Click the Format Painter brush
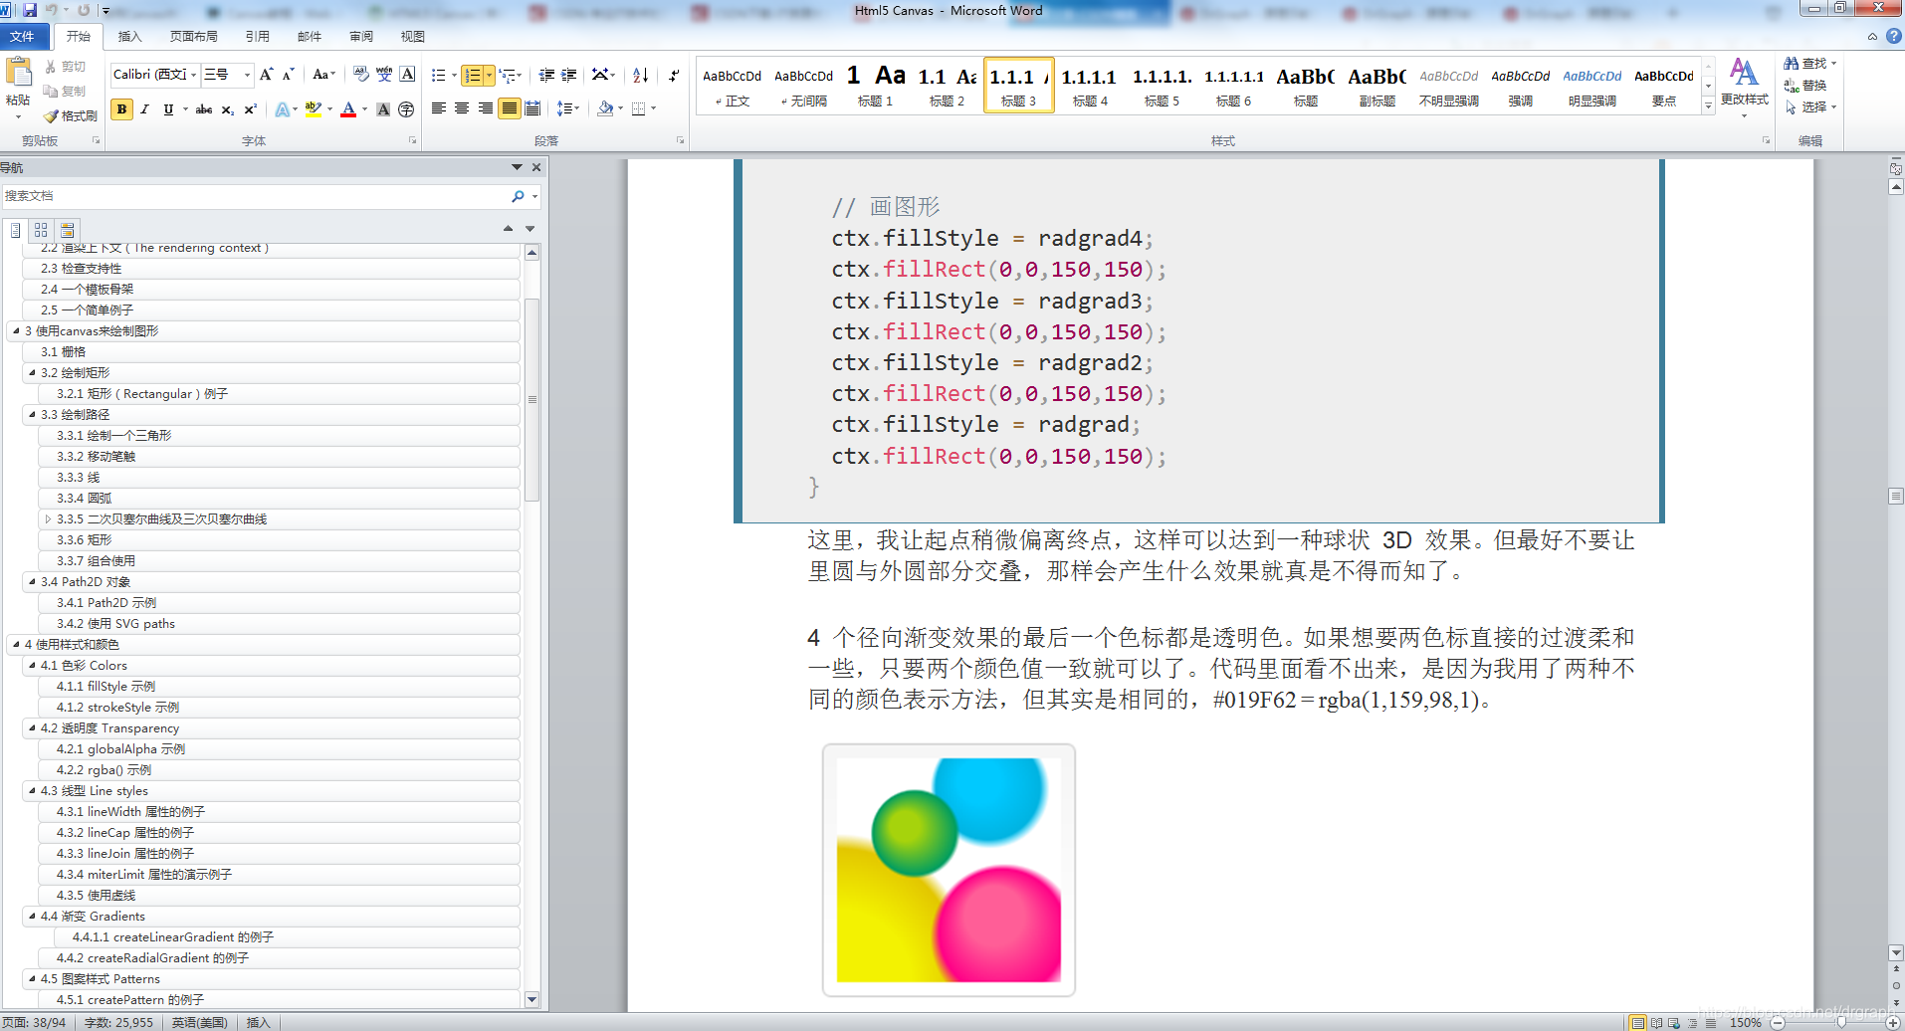1905x1031 pixels. click(70, 116)
